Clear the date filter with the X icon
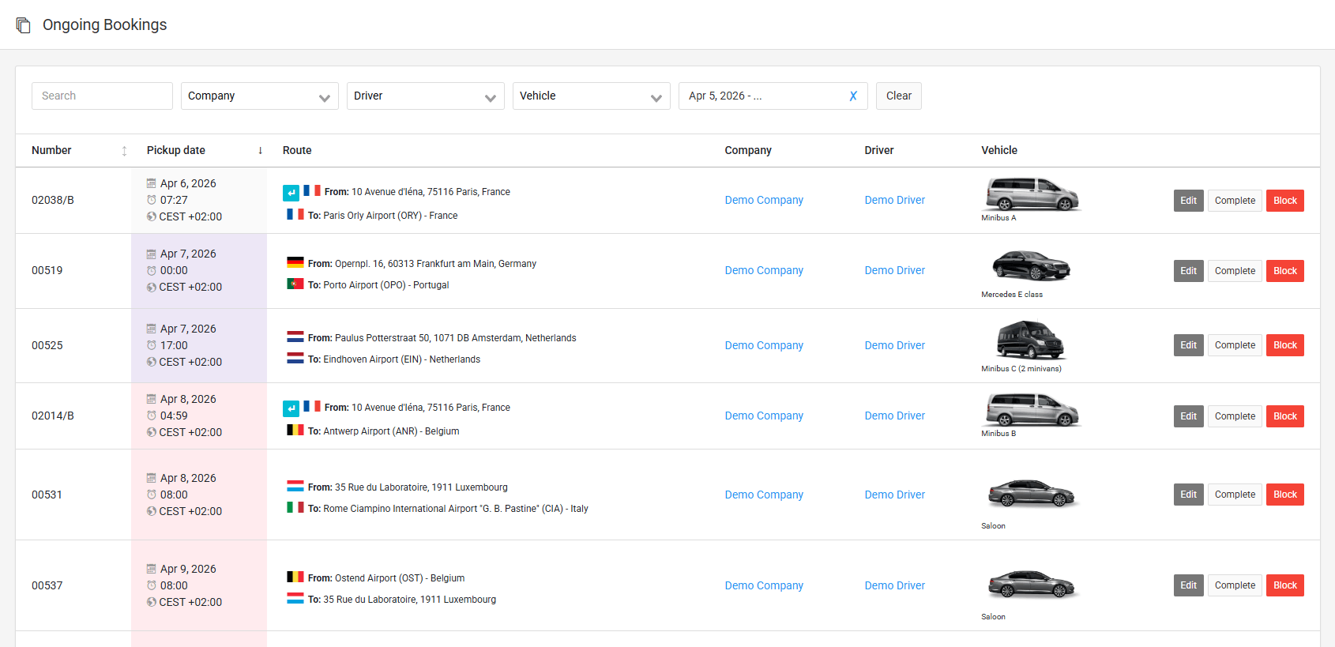The width and height of the screenshot is (1335, 647). [x=853, y=96]
